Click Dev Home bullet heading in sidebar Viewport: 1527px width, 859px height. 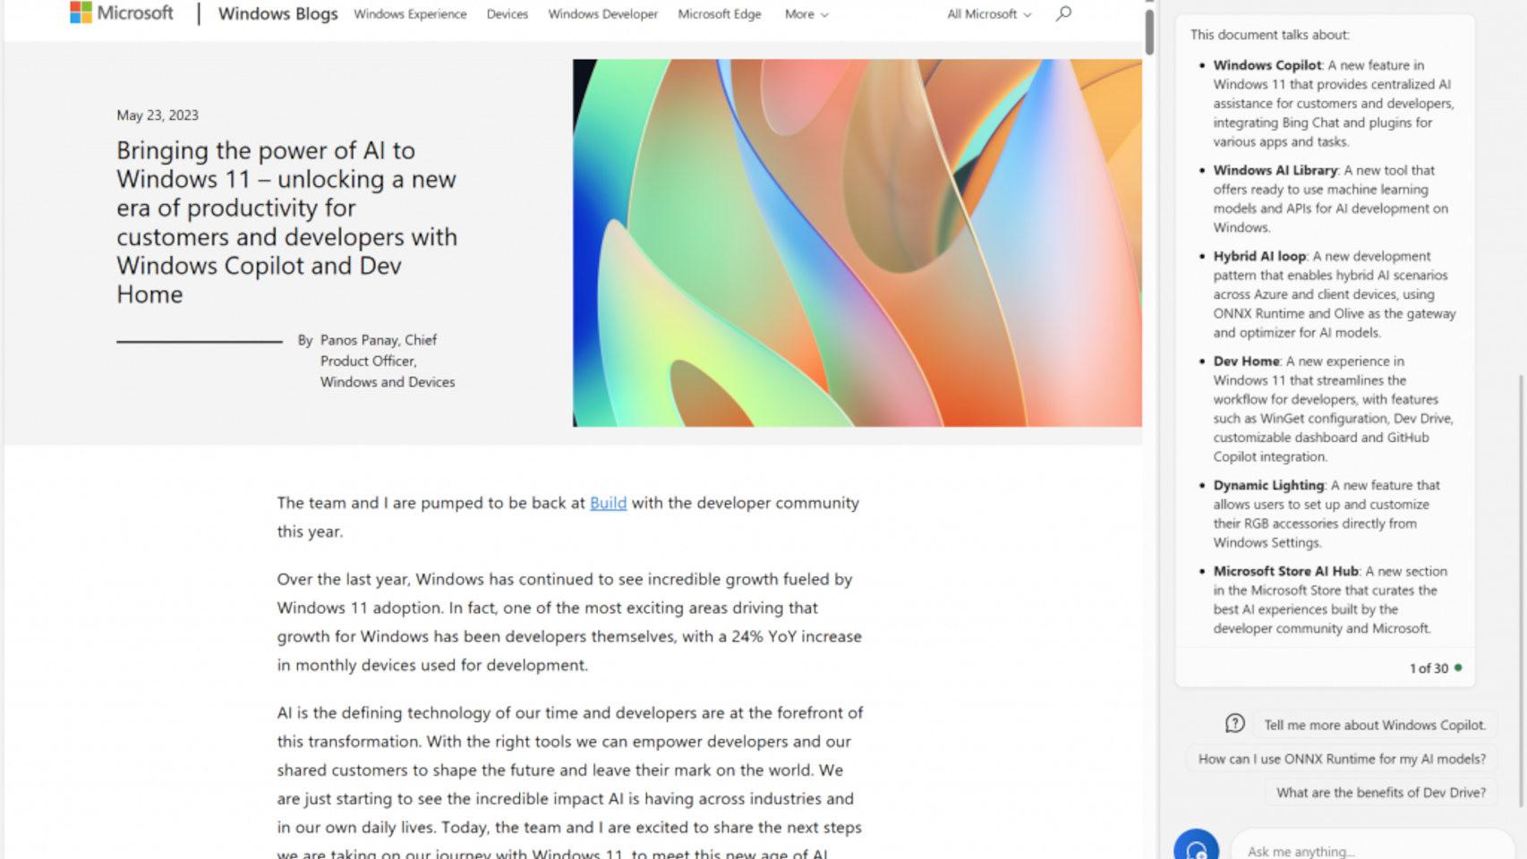1246,361
